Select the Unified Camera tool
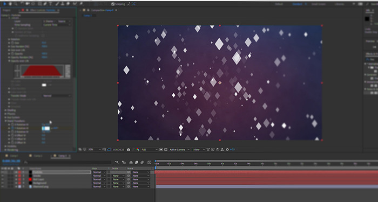Screen dimensions: 378x202 28,4
